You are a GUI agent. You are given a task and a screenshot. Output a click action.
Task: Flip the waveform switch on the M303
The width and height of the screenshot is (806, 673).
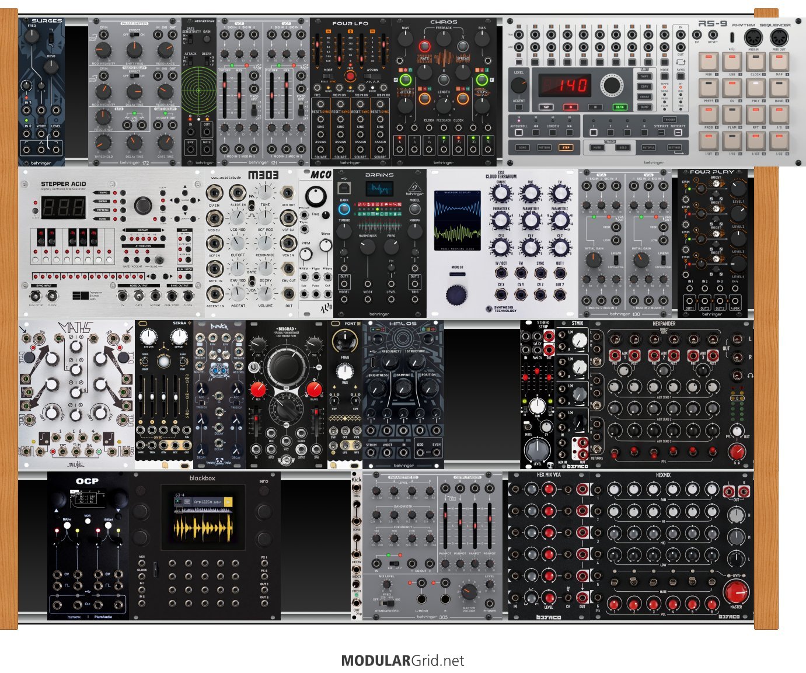251,206
